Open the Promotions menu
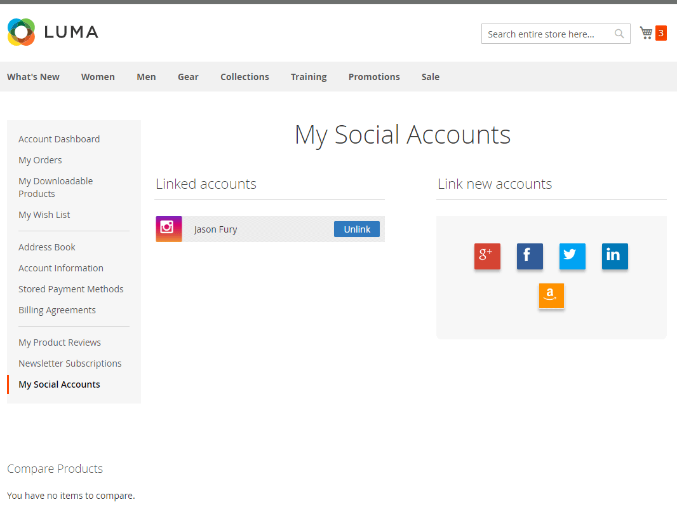677x509 pixels. 374,77
